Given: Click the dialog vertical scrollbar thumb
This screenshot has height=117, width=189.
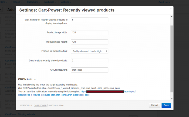Looking at the screenshot, I should point(172,59).
